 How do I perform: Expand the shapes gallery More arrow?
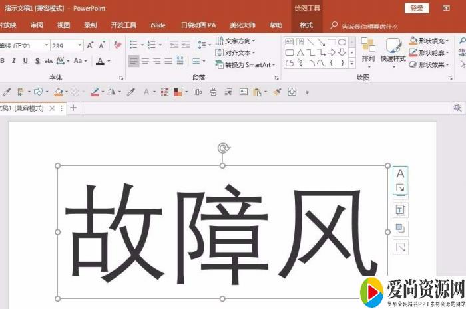click(352, 63)
